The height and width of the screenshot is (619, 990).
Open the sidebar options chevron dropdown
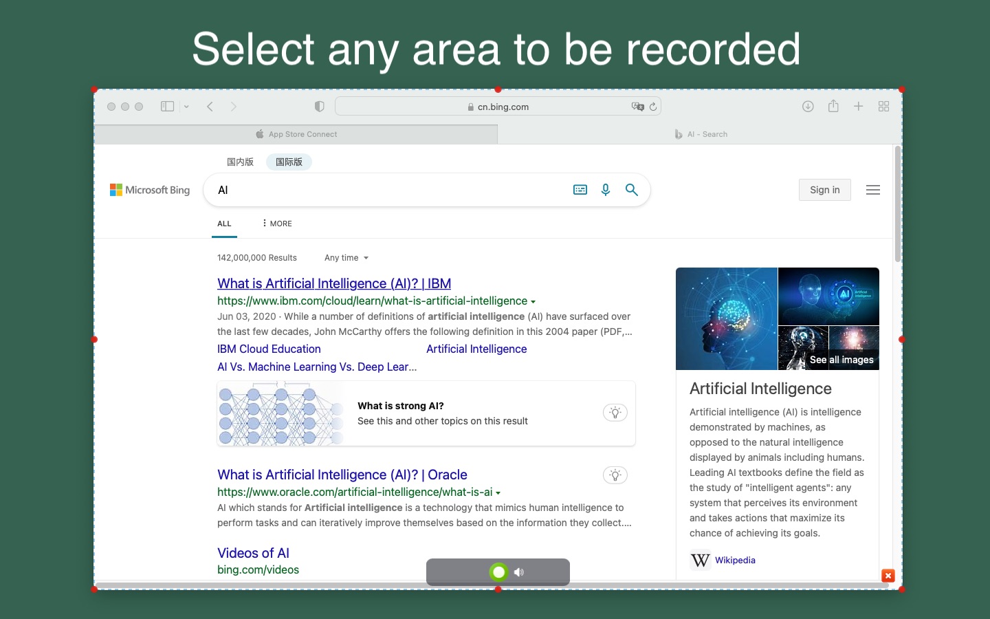186,107
